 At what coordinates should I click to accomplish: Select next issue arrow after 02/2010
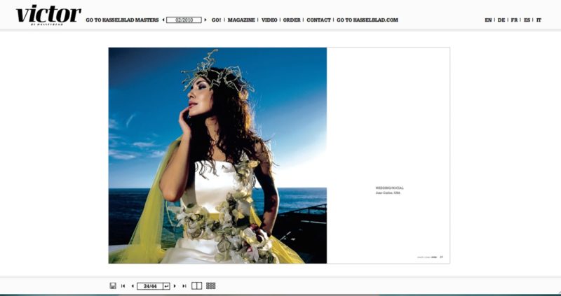pos(205,20)
